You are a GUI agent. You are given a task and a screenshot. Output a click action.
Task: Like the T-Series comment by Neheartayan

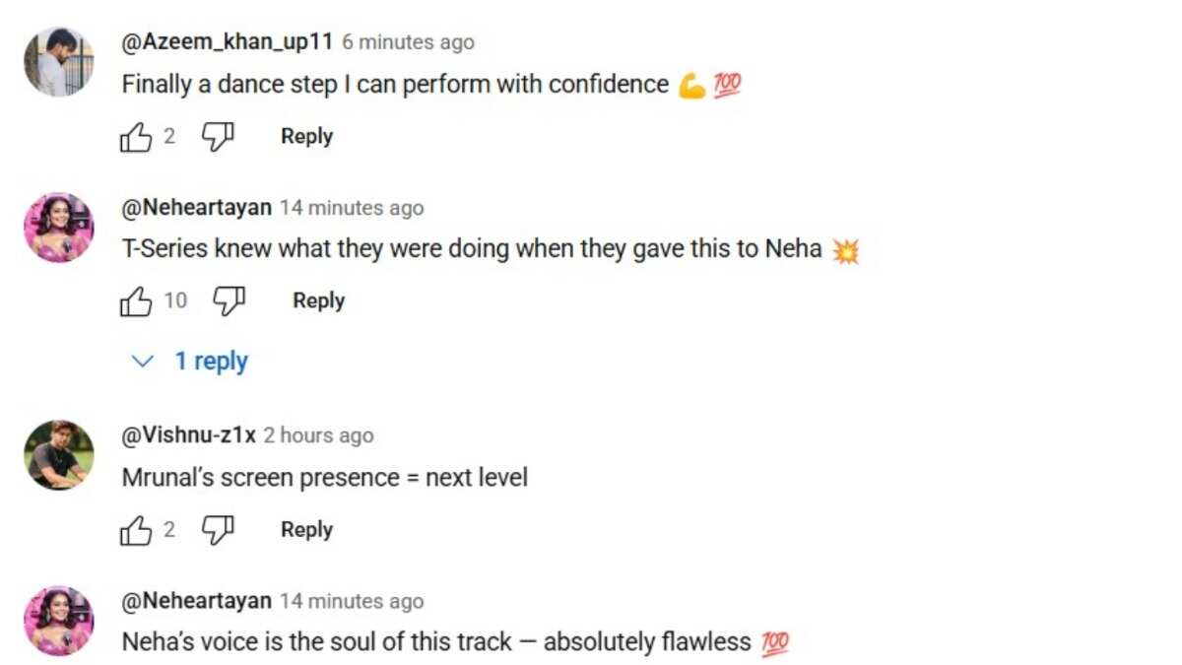(136, 301)
